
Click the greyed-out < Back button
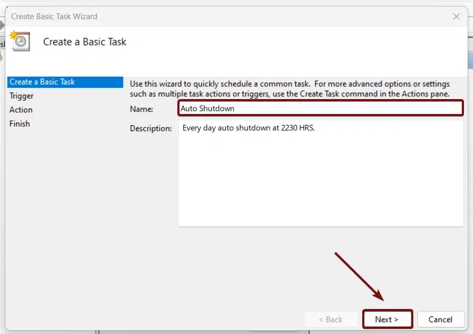click(x=330, y=320)
